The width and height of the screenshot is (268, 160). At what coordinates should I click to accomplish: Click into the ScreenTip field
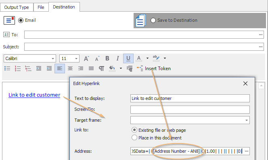click(190, 110)
